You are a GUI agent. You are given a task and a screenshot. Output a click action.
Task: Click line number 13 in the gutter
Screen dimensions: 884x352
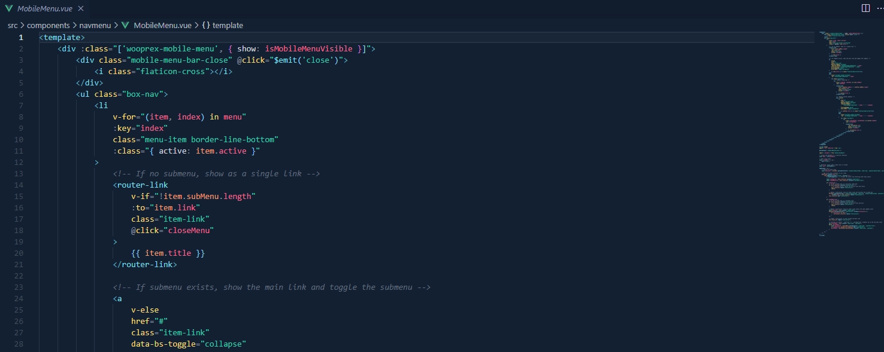20,174
